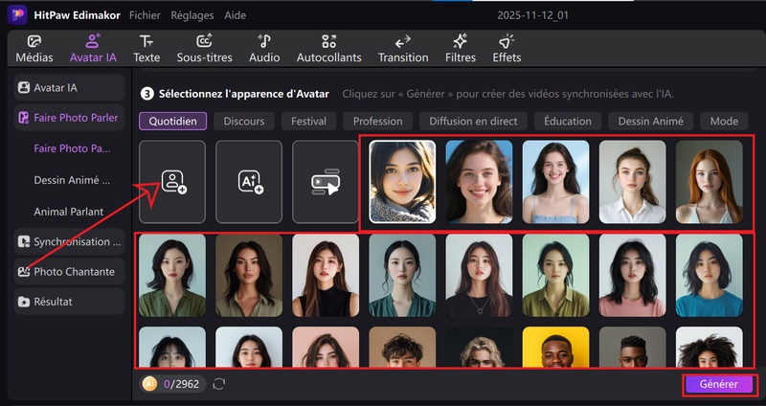
Task: Open the Réglages menu
Action: point(192,15)
